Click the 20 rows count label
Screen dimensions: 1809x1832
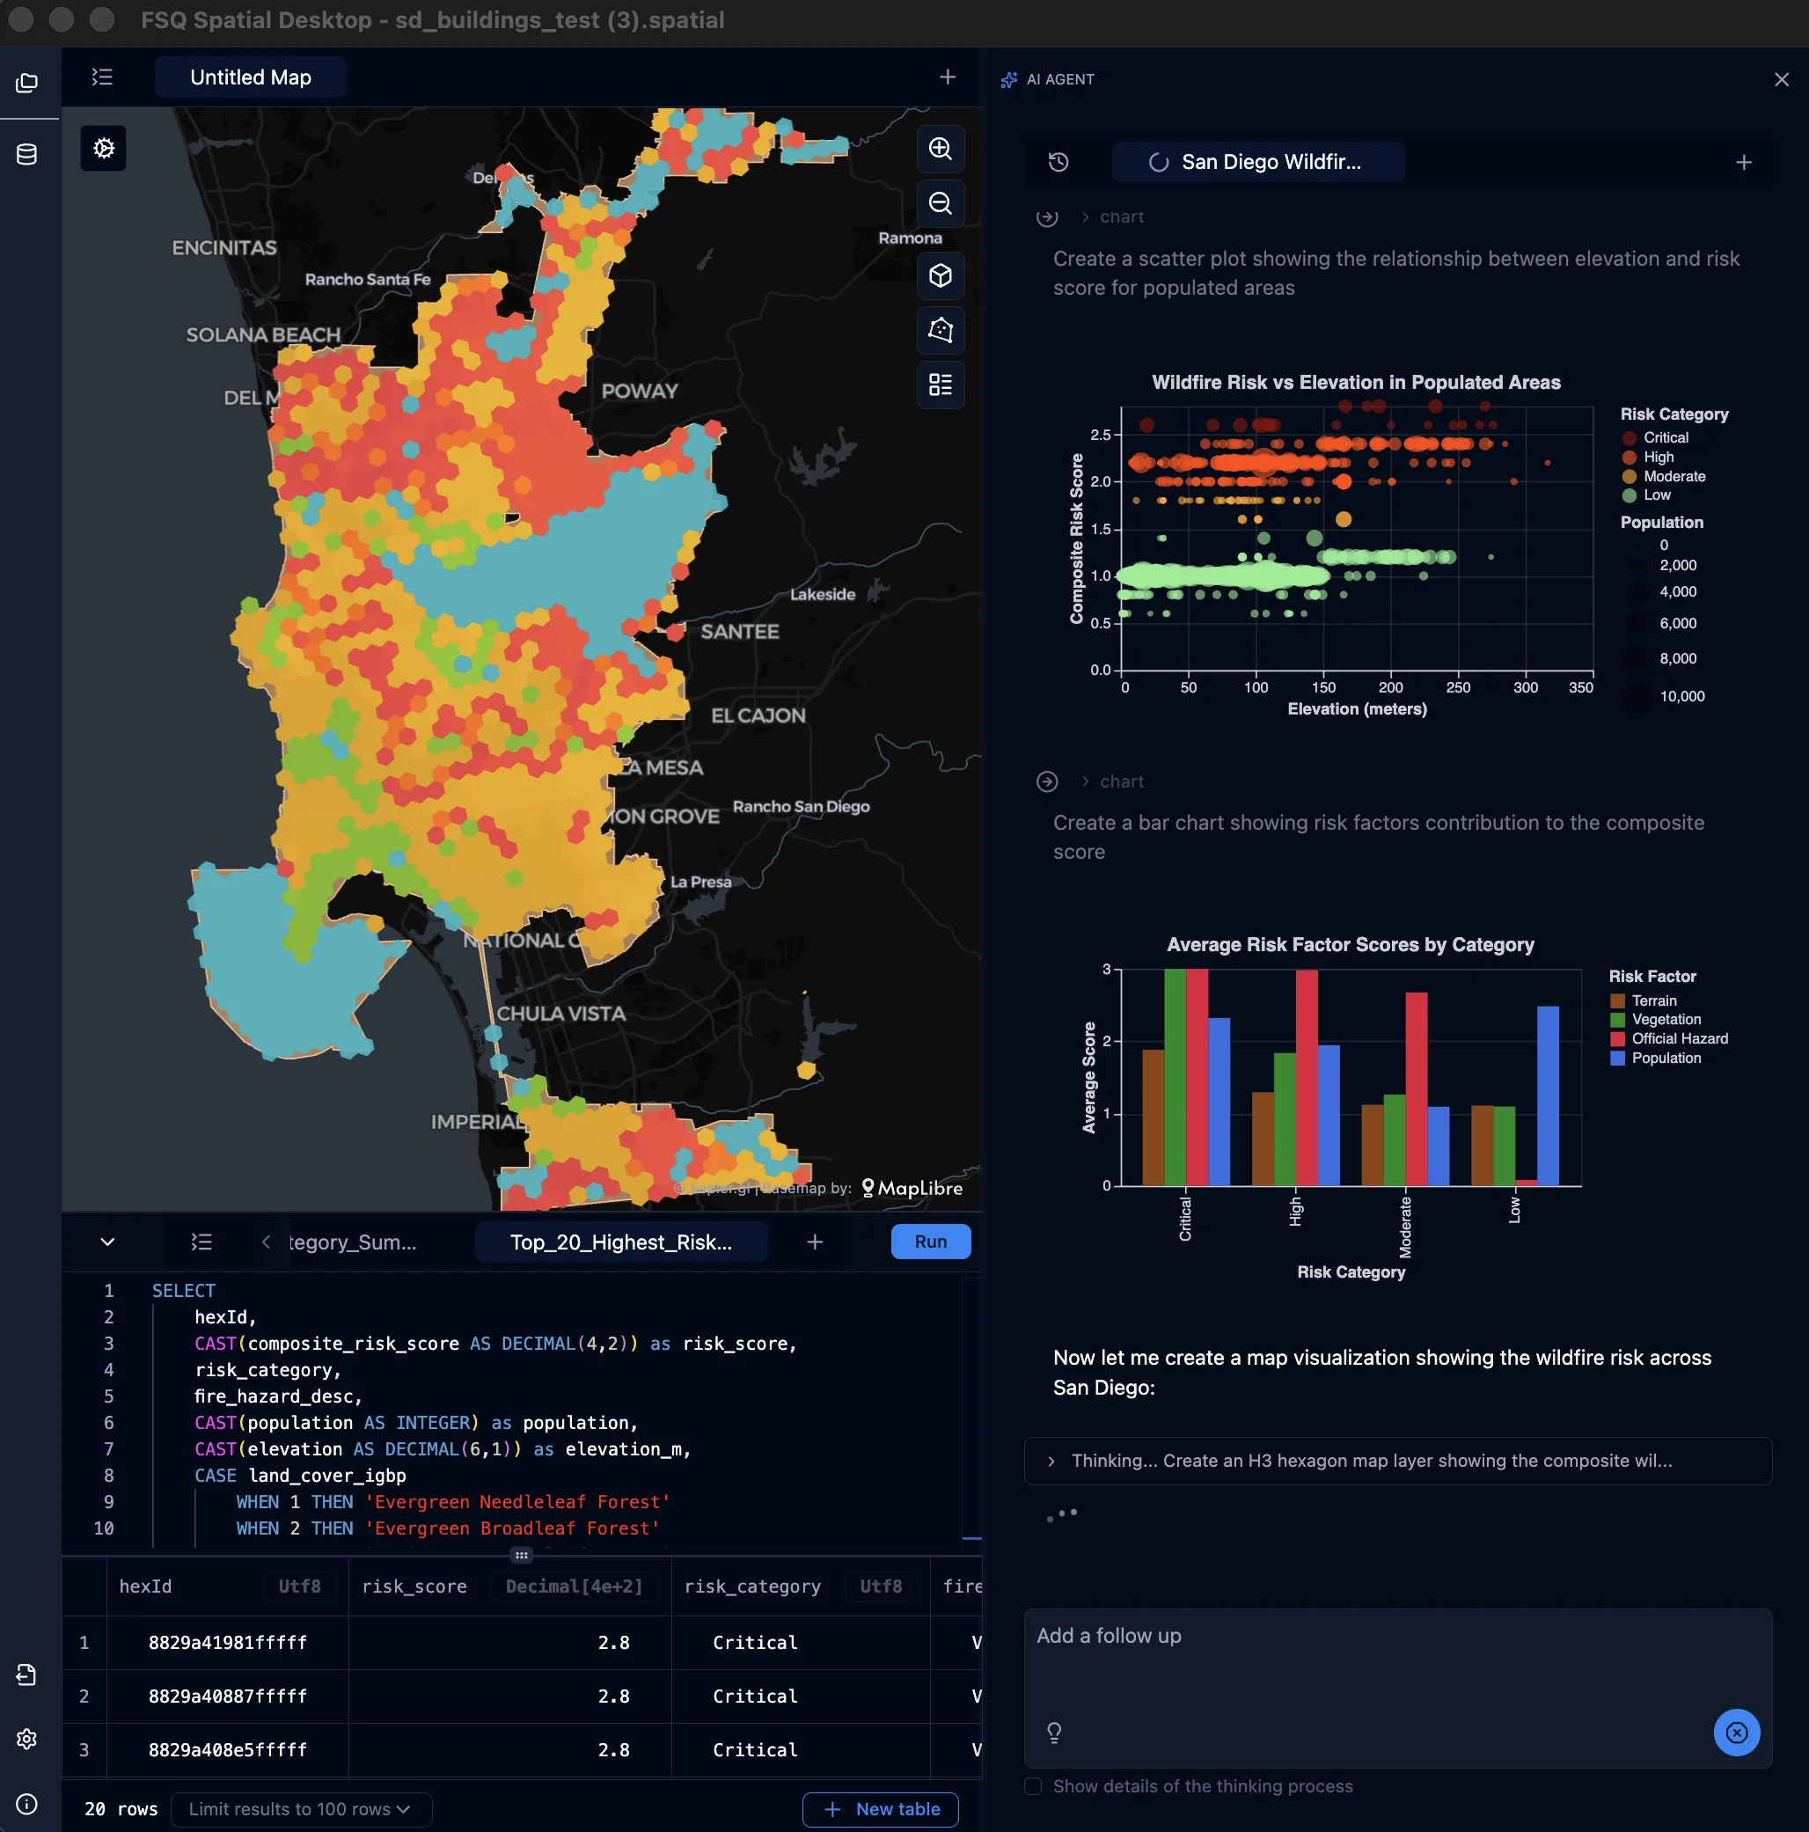[x=121, y=1809]
